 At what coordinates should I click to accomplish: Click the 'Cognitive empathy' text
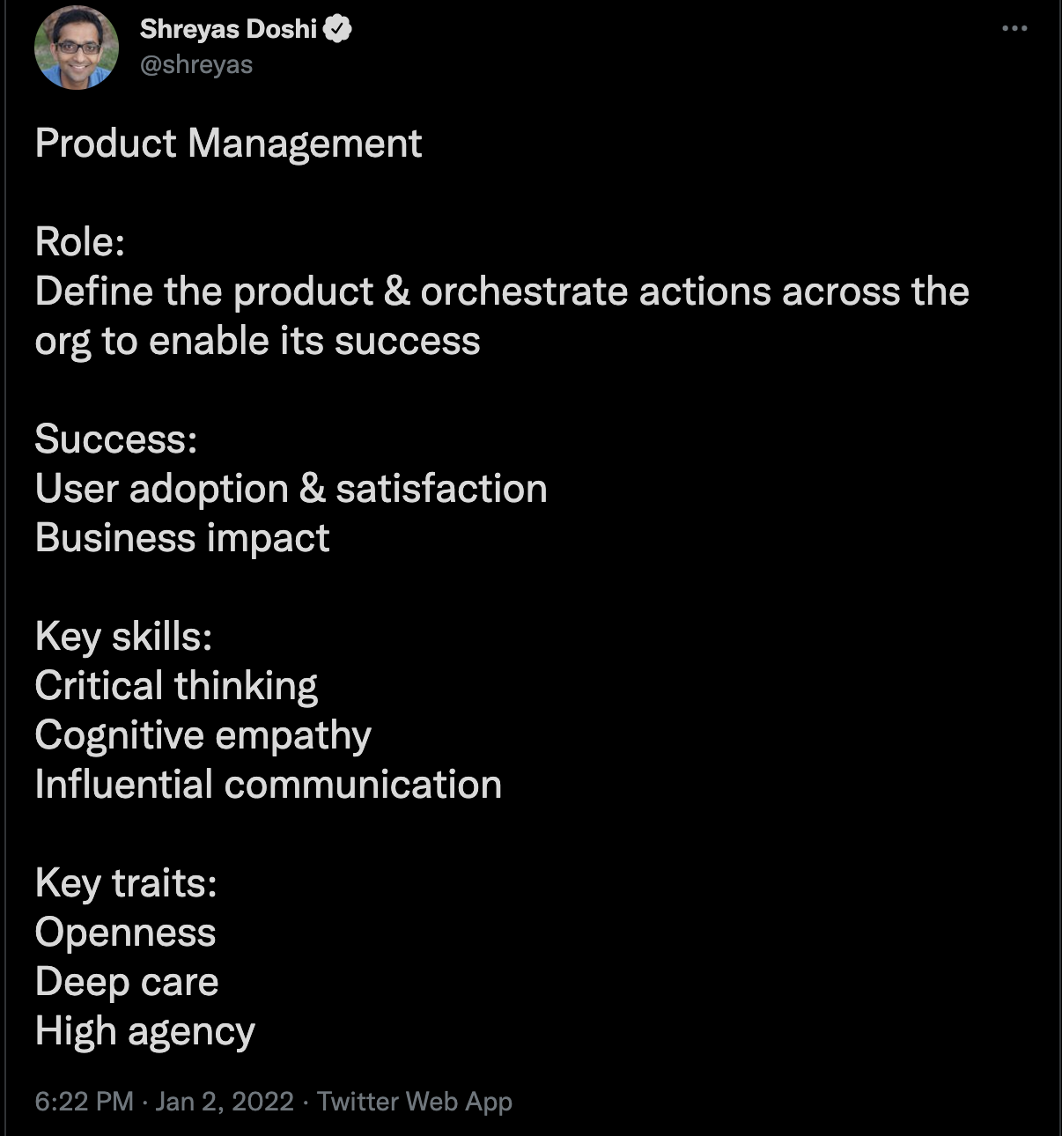point(203,735)
